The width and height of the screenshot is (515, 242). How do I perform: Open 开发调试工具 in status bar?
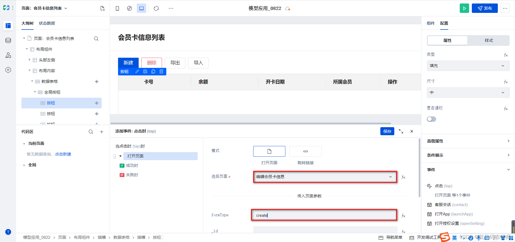pyautogui.click(x=425, y=237)
